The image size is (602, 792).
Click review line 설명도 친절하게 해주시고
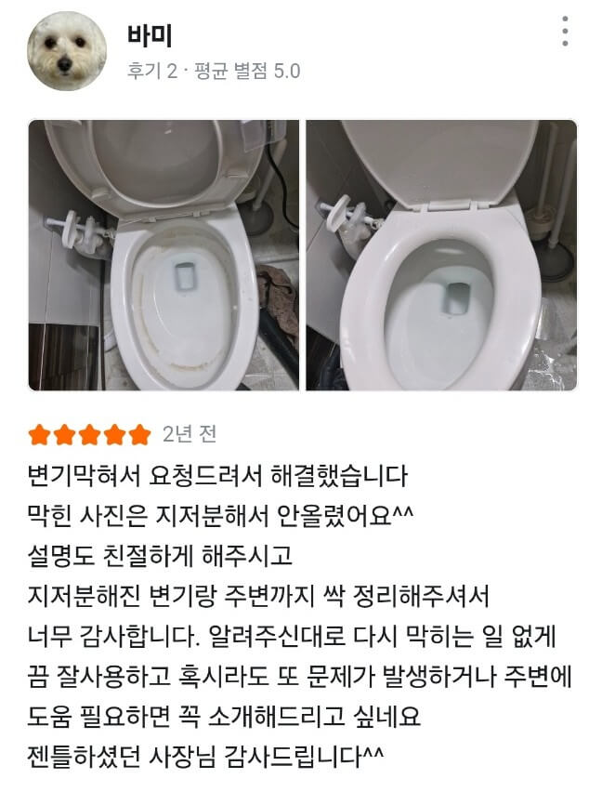tap(160, 556)
